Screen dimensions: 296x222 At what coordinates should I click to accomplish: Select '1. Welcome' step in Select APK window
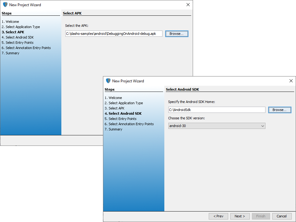[x=10, y=22]
